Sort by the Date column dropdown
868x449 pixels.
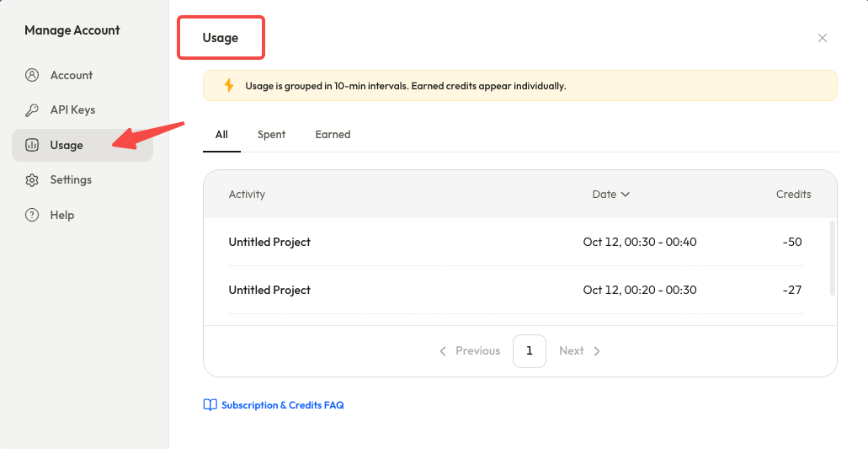[x=610, y=195]
